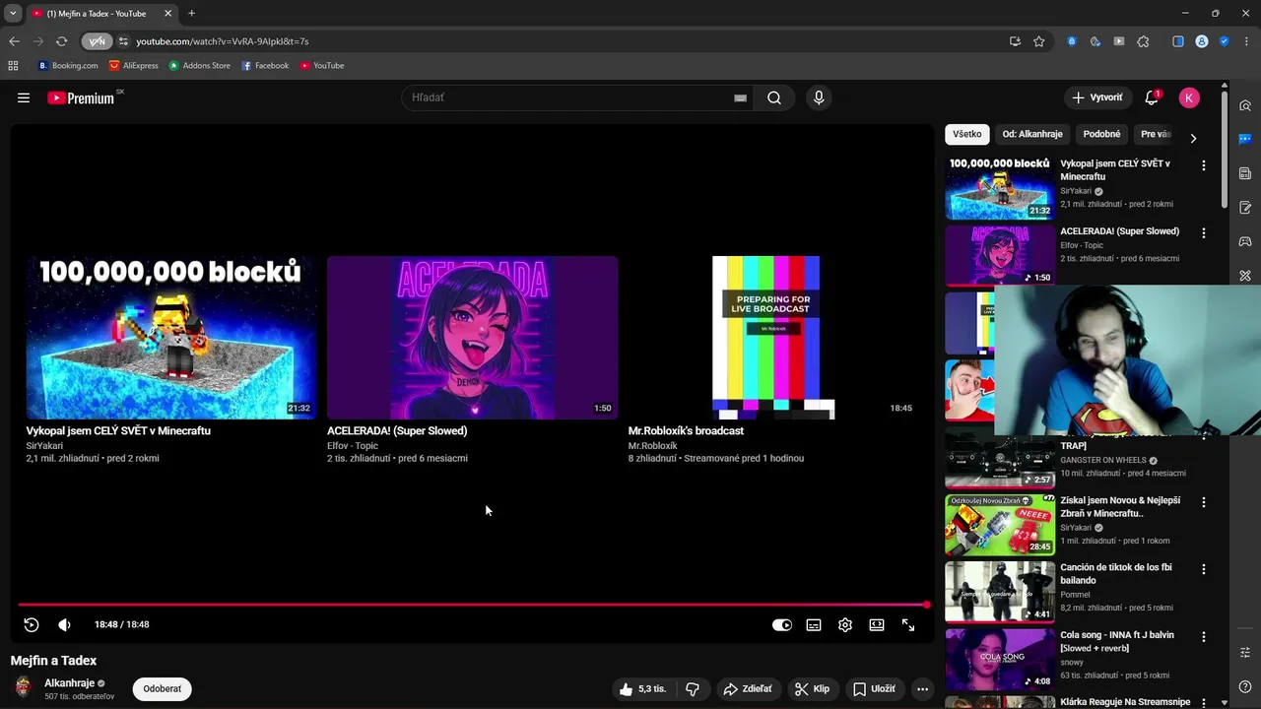Start voice search with the microphone
The height and width of the screenshot is (709, 1261).
(819, 97)
